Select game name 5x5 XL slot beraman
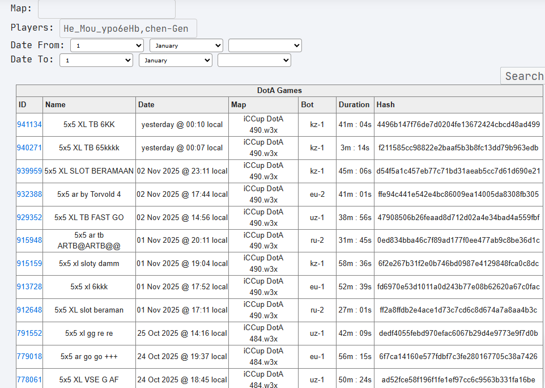The image size is (545, 388). [89, 310]
